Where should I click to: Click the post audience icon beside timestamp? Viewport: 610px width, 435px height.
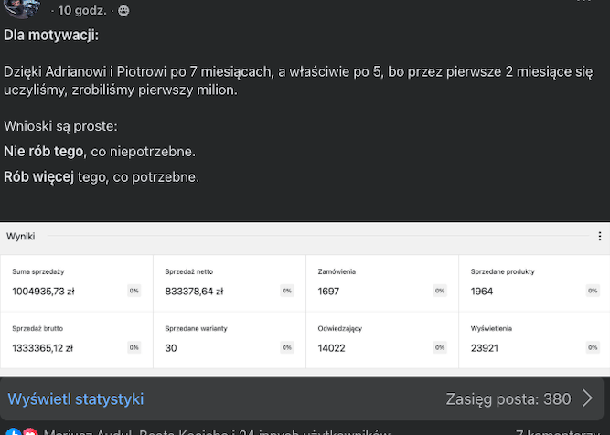coord(123,11)
